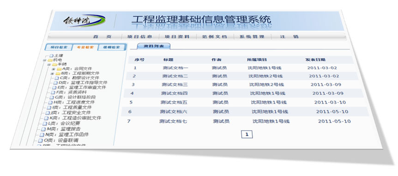Click the document icon of C类：勘察设计文件
This screenshot has height=176, width=398.
[57, 78]
